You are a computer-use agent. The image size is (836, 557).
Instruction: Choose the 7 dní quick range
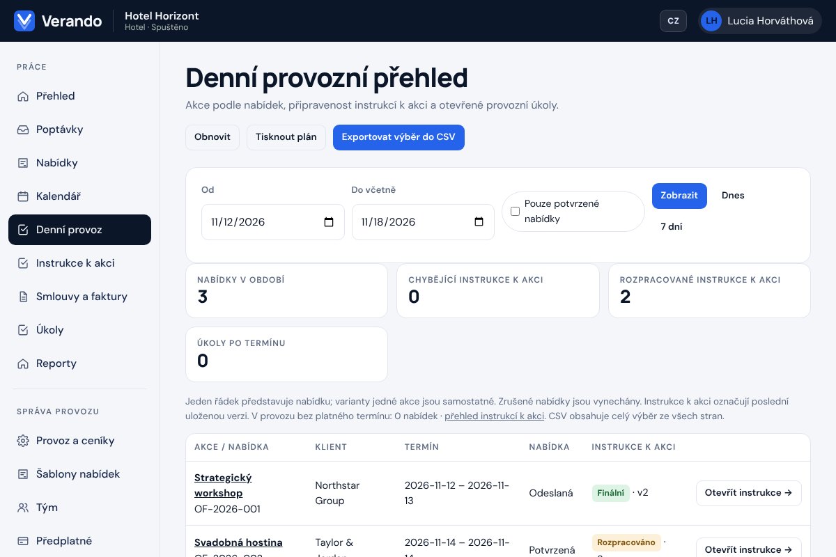(672, 227)
